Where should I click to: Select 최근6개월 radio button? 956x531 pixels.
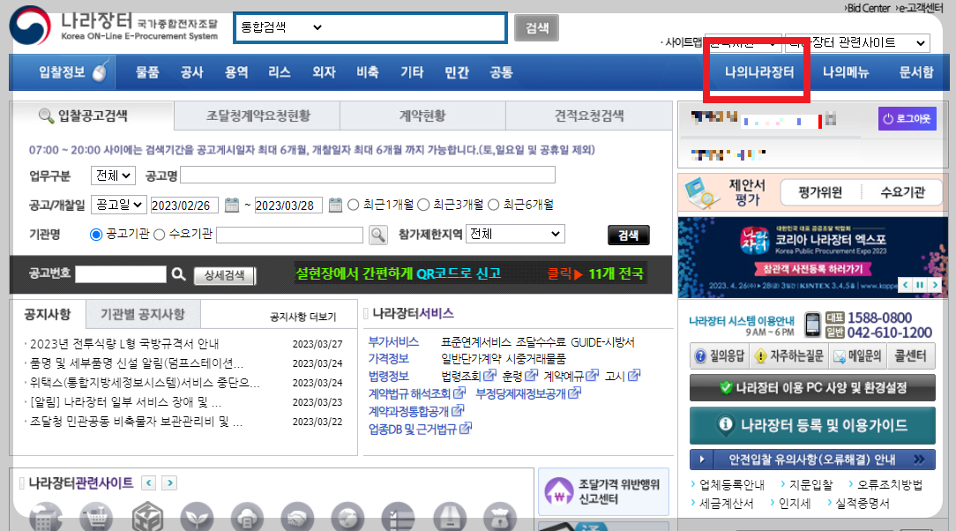493,205
